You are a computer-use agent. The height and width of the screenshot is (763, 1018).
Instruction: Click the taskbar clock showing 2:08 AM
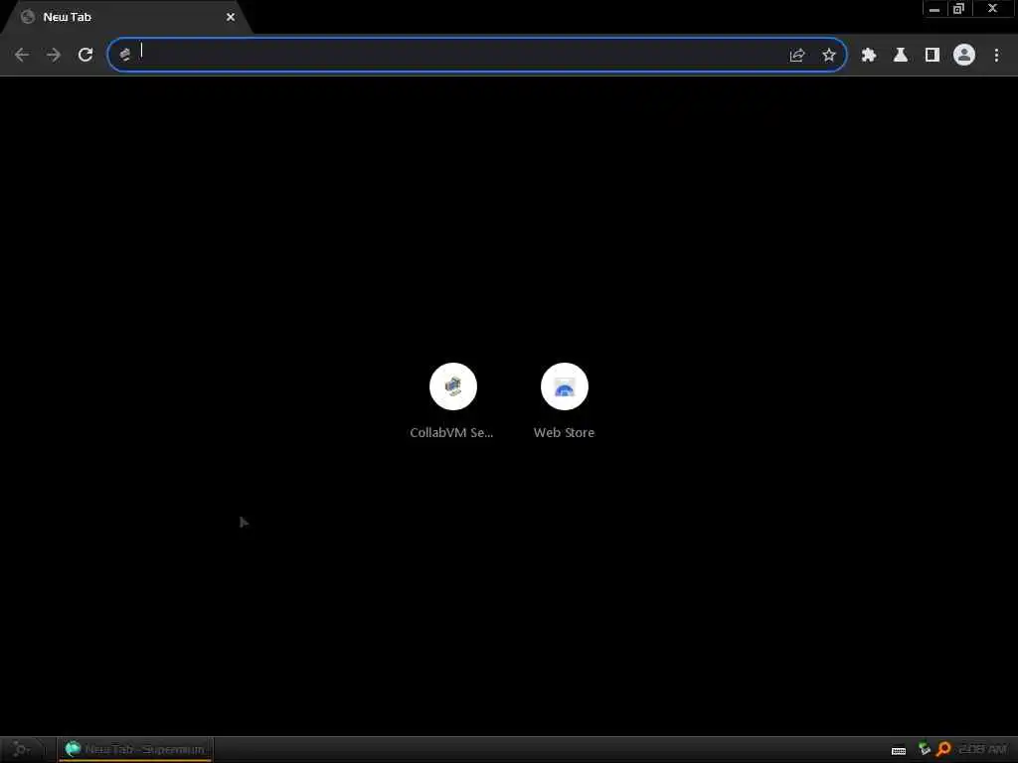coord(983,749)
